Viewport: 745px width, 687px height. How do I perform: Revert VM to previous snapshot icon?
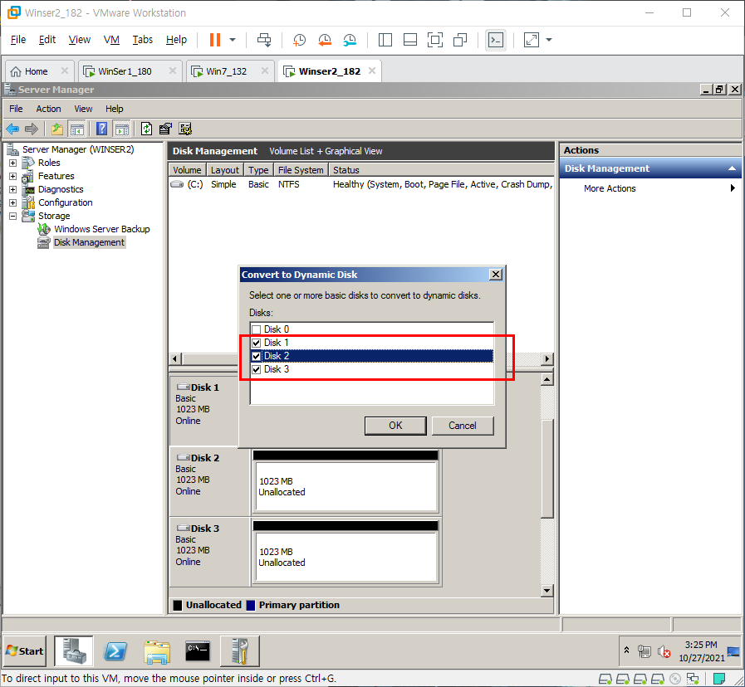click(325, 40)
